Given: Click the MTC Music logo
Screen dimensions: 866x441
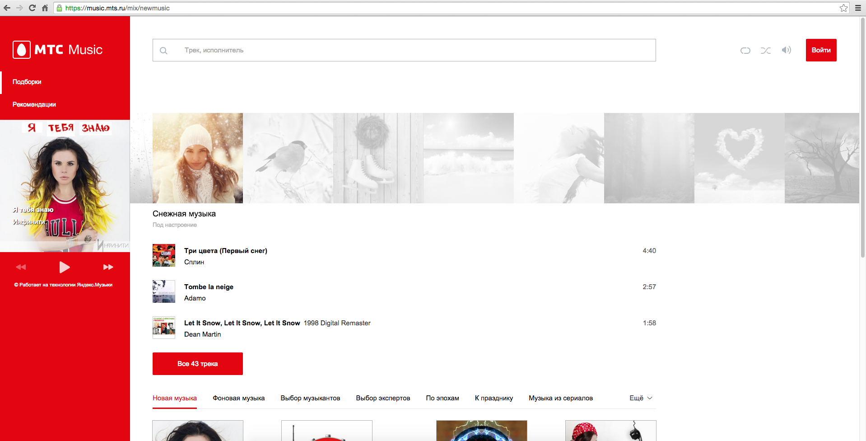Looking at the screenshot, I should (x=58, y=50).
